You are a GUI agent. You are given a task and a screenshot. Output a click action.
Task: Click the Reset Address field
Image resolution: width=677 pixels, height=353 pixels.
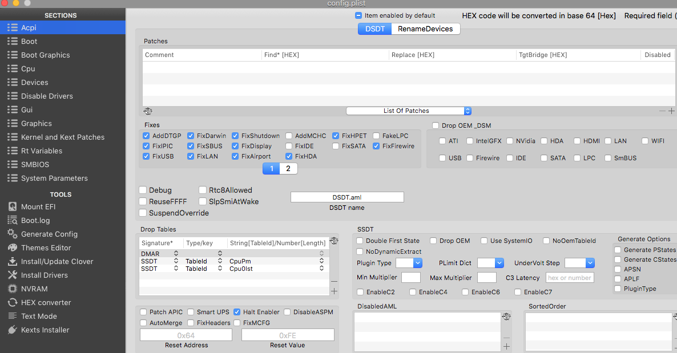tap(186, 335)
